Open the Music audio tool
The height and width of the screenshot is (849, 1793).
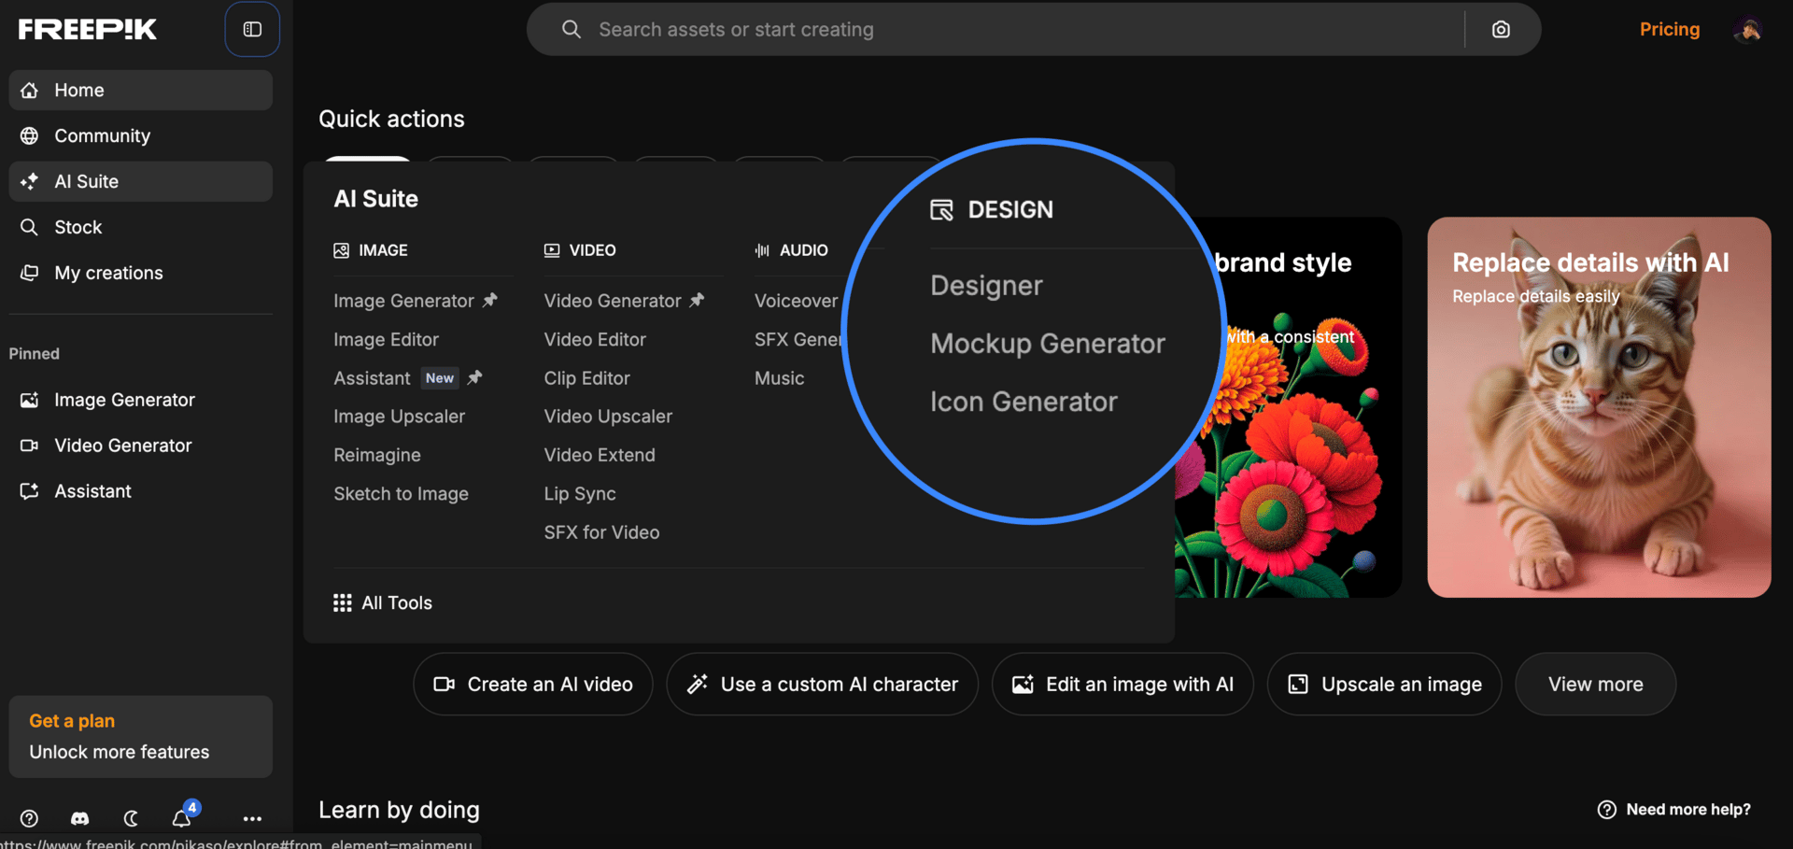[x=779, y=378]
